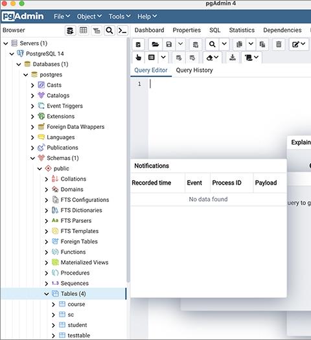
Task: Click the database connection status icon
Action: coord(138,45)
